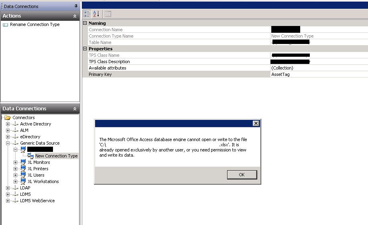
Task: Select New Connection Type tree item
Action: click(56, 156)
